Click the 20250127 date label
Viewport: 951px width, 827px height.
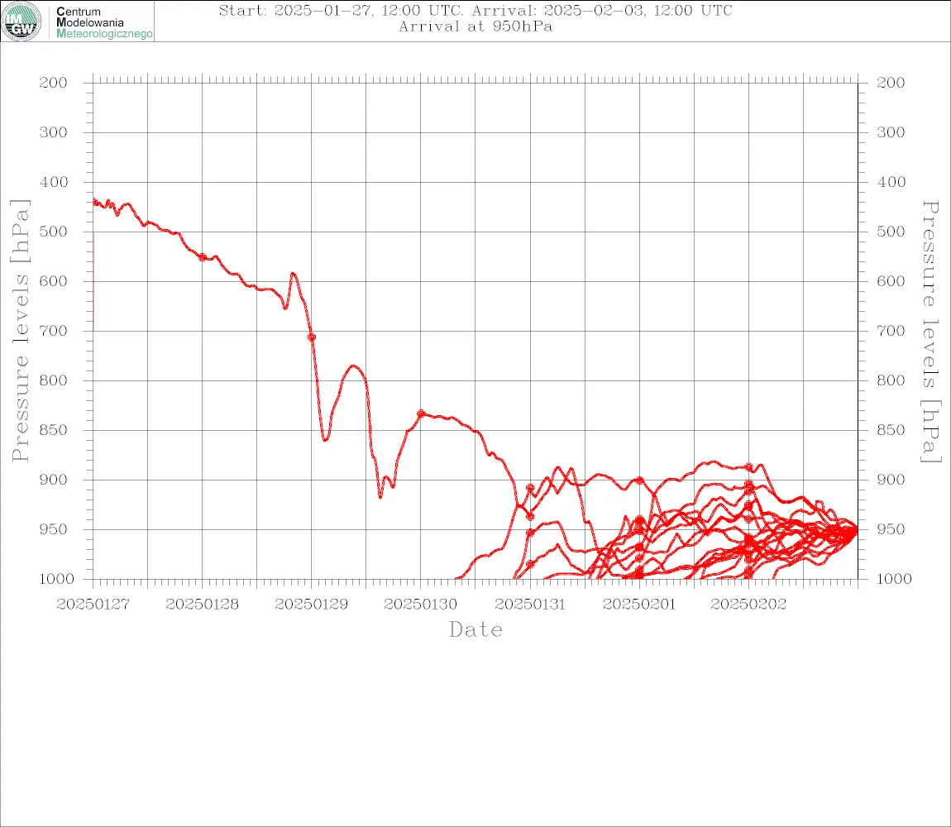point(93,605)
